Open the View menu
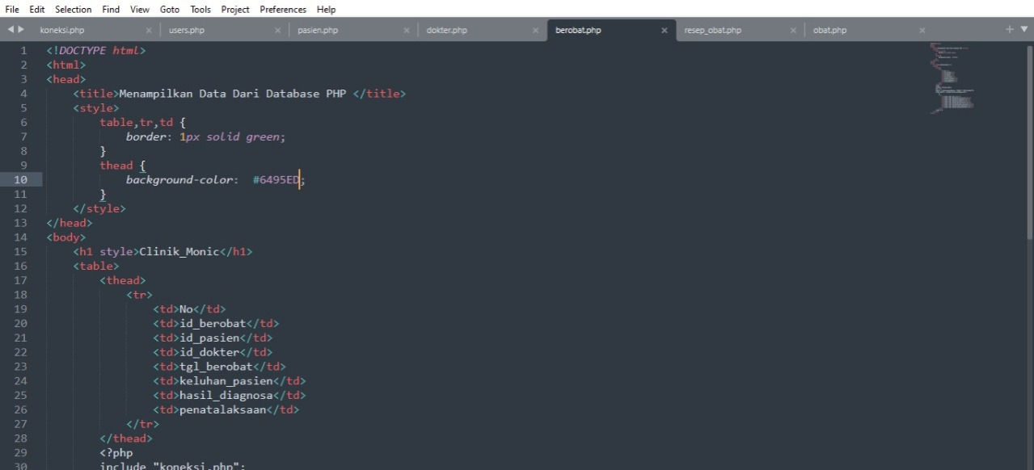The width and height of the screenshot is (1034, 470). (x=140, y=10)
